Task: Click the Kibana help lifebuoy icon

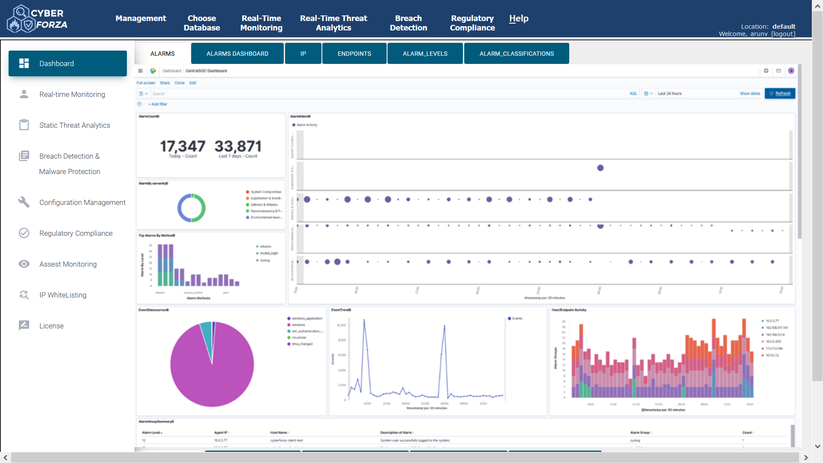Action: [x=766, y=71]
